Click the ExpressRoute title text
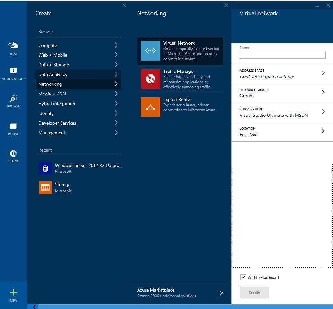This screenshot has height=309, width=333. [177, 99]
